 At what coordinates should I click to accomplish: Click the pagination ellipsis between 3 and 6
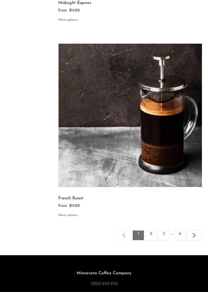(172, 234)
